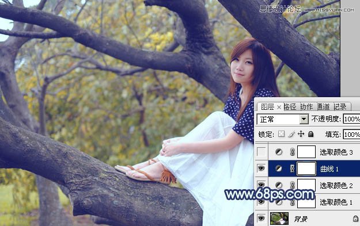This screenshot has height=226, width=360.
Task: Lock transparent pixels icon in Layers panel
Action: point(281,134)
